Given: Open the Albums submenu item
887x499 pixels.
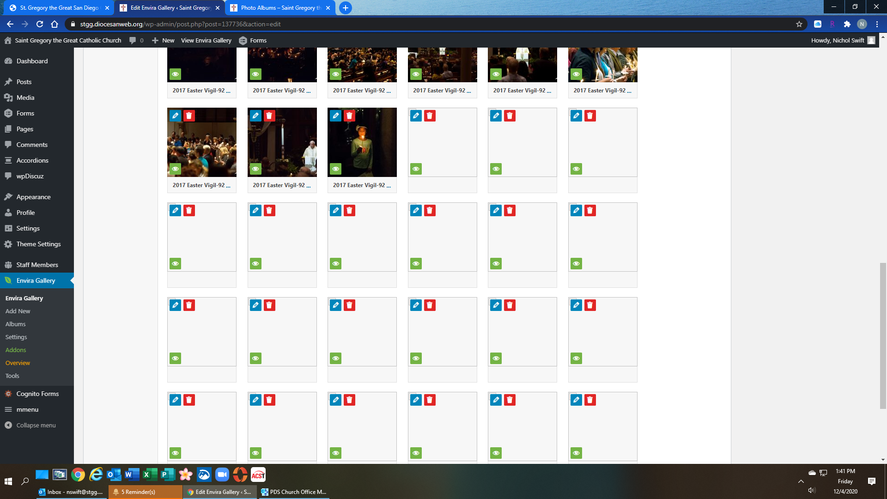Looking at the screenshot, I should point(15,324).
